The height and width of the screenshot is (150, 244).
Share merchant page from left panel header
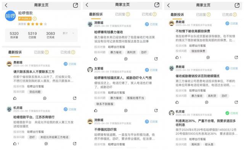tap(75, 5)
